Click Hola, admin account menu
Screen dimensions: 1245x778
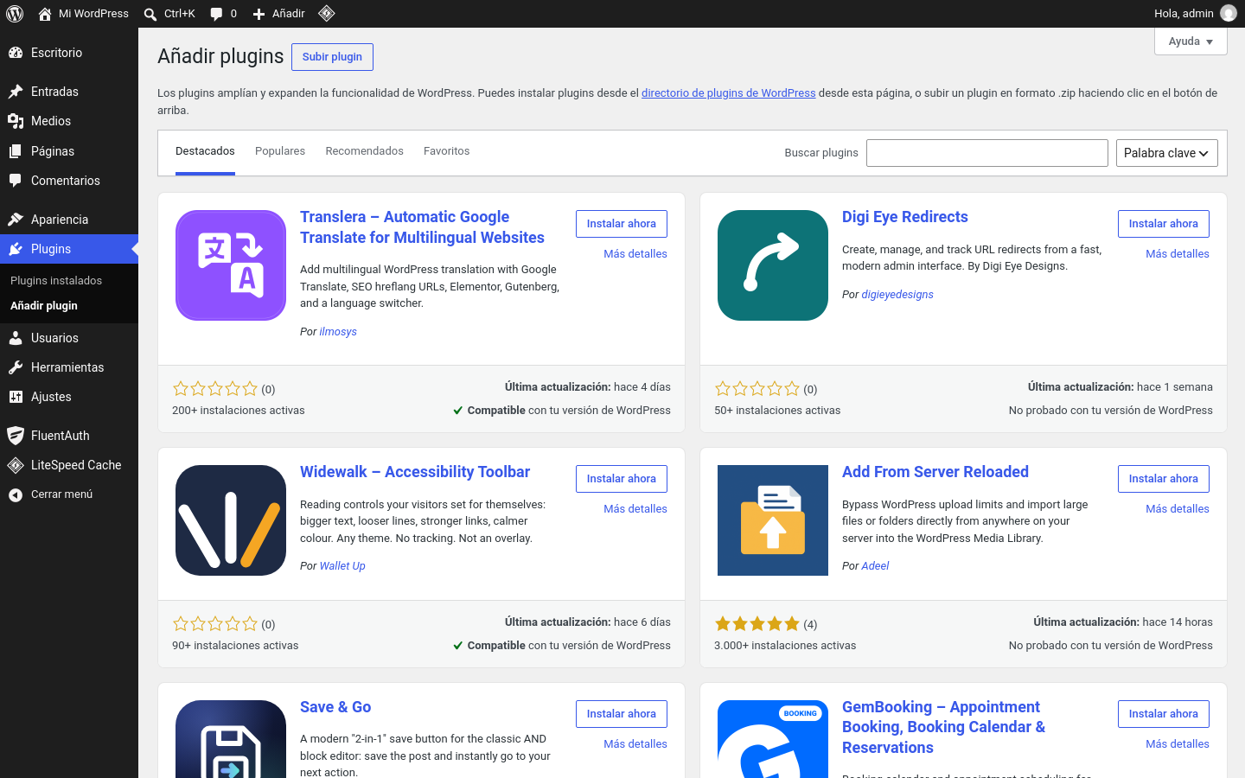1196,14
